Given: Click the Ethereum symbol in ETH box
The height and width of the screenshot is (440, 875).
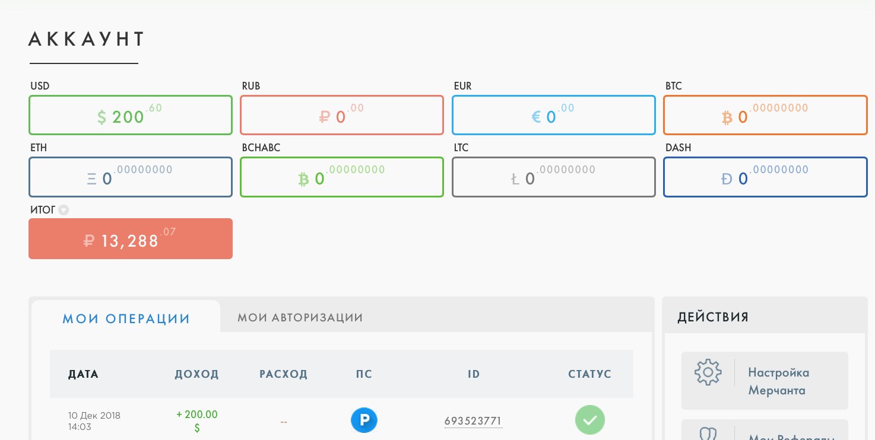Looking at the screenshot, I should [92, 178].
